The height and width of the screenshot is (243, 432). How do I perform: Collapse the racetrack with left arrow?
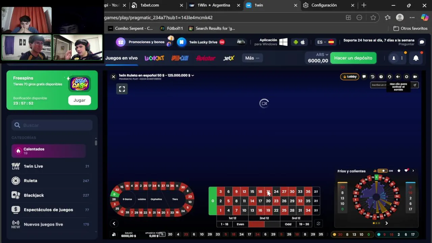click(114, 223)
